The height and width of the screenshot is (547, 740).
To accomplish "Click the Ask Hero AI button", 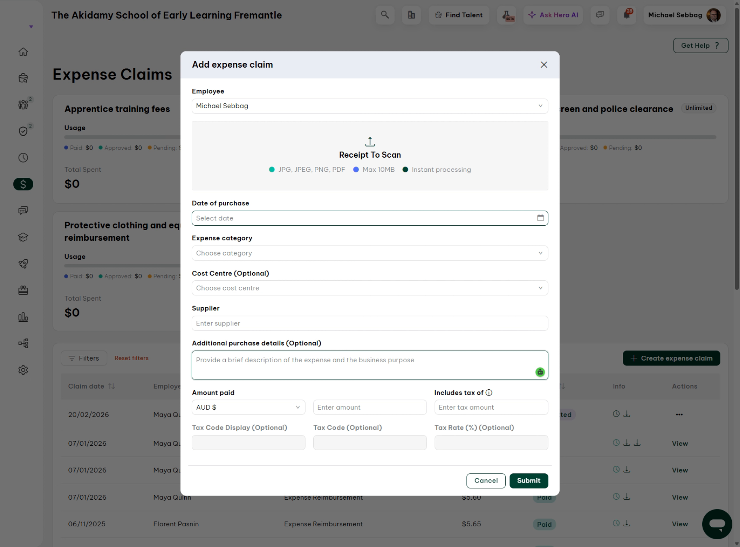I will [x=553, y=15].
